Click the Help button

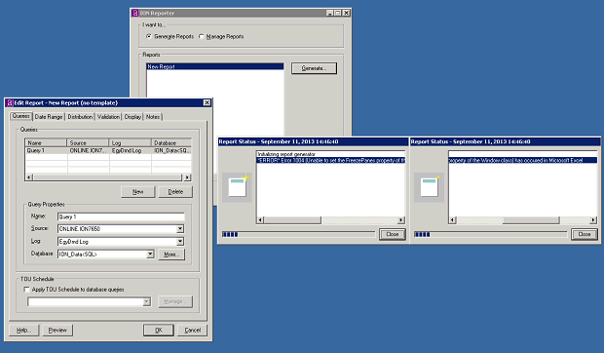click(x=24, y=331)
